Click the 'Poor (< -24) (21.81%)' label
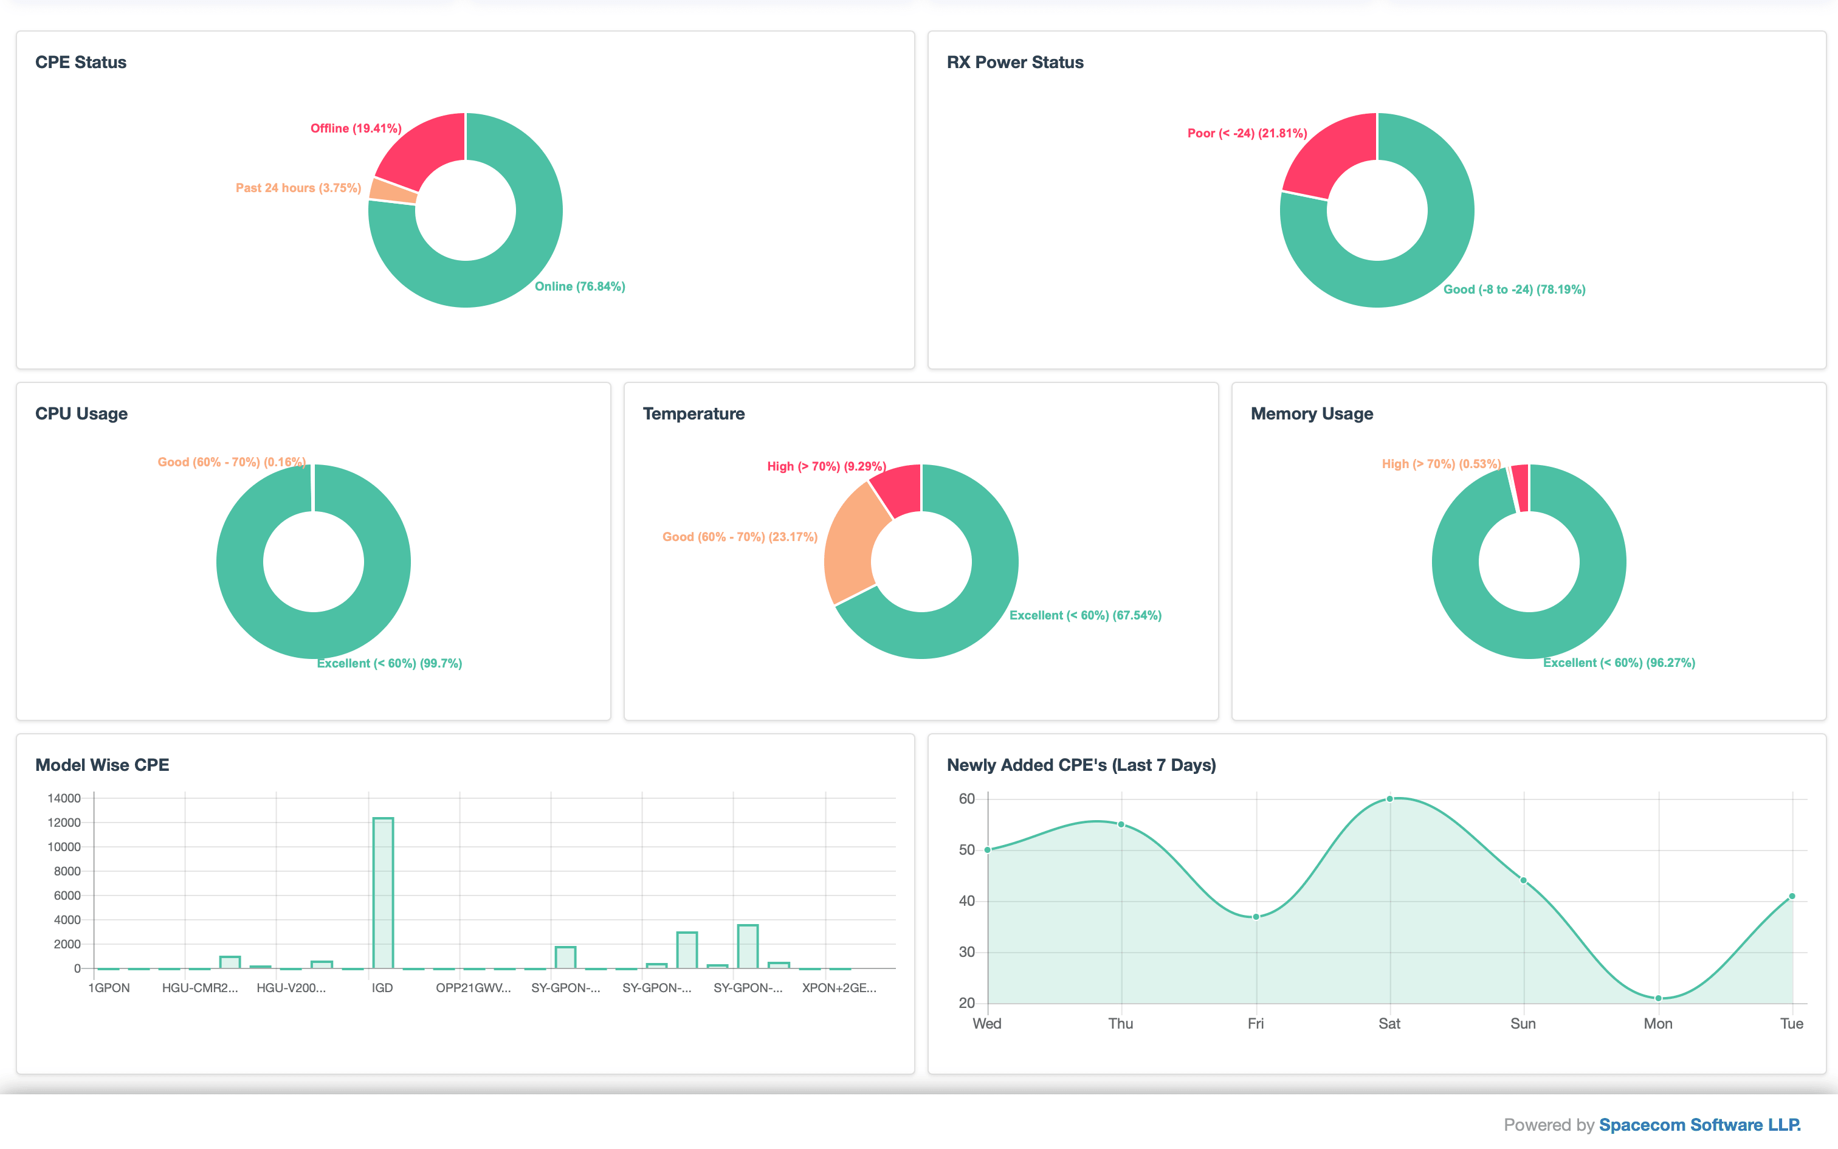 1247,133
